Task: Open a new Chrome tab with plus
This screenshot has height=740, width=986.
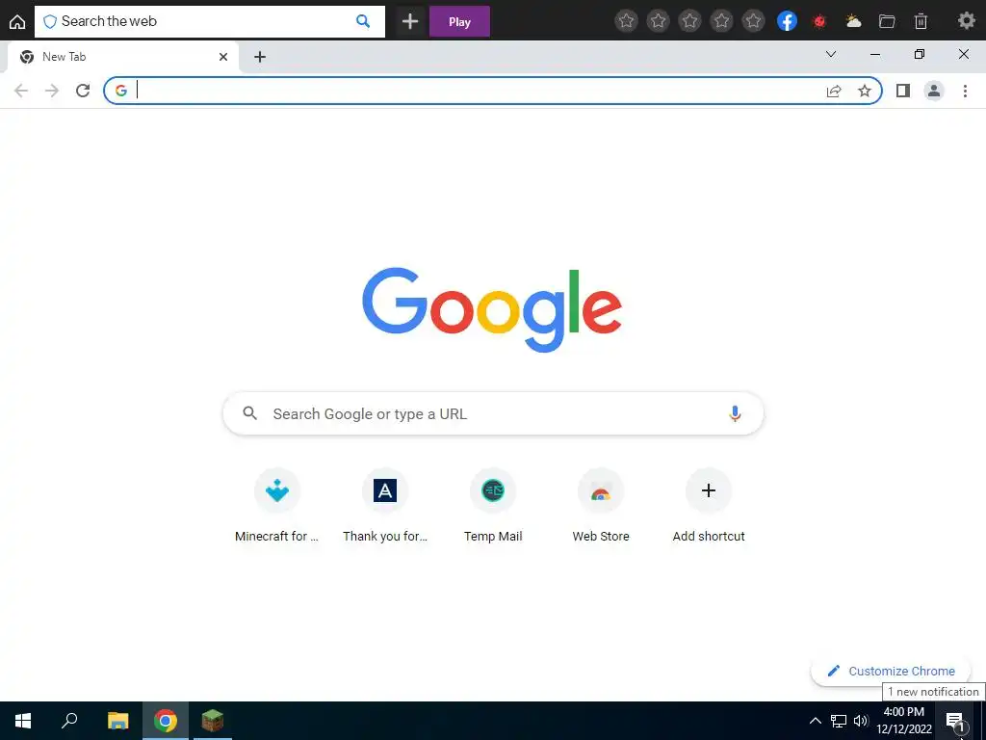Action: click(260, 57)
